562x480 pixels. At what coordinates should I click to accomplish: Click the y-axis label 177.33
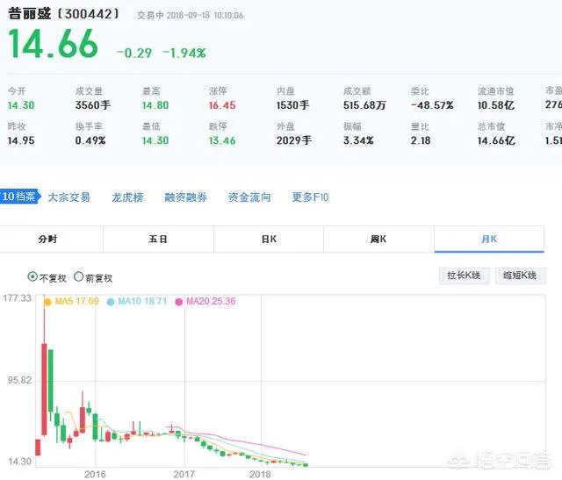[18, 298]
